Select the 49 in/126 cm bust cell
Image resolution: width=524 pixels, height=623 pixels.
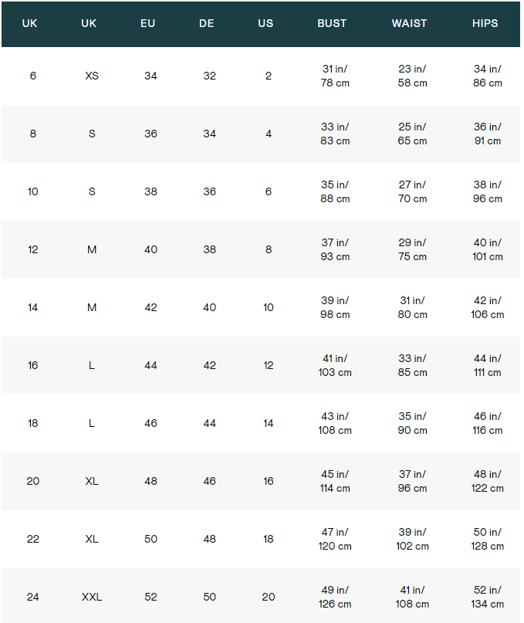tap(335, 597)
